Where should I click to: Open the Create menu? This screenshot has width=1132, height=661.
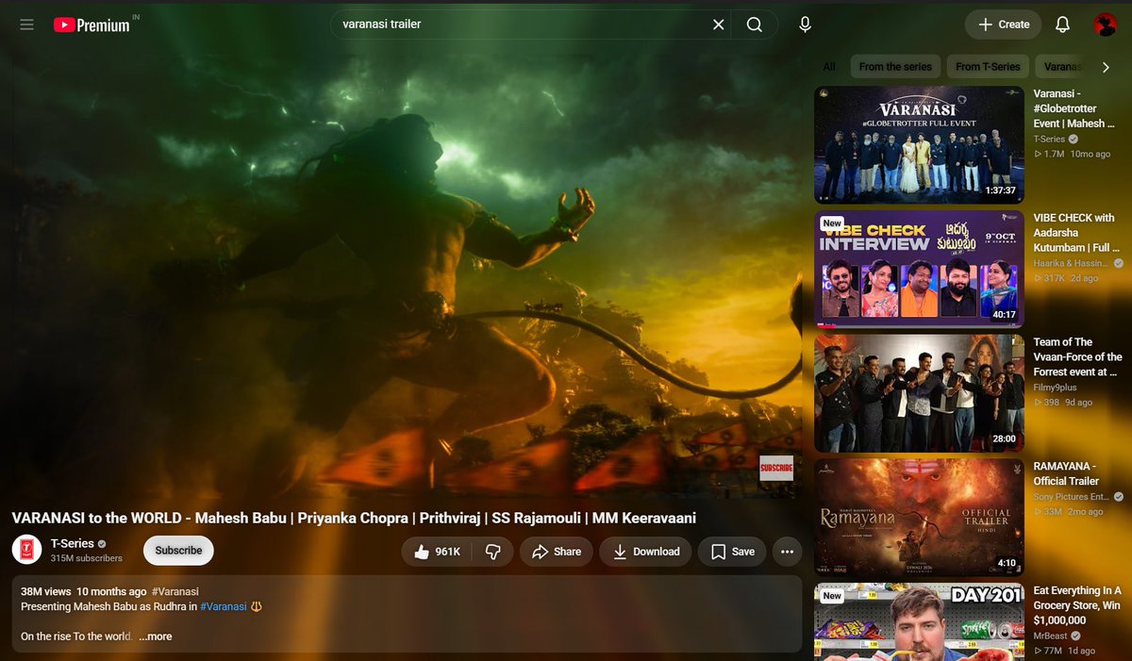click(1003, 25)
